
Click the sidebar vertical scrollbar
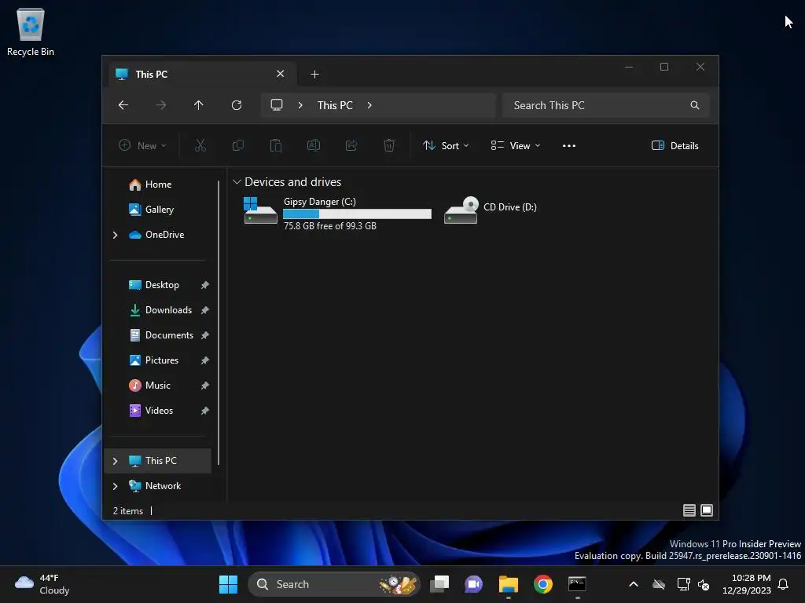click(219, 322)
